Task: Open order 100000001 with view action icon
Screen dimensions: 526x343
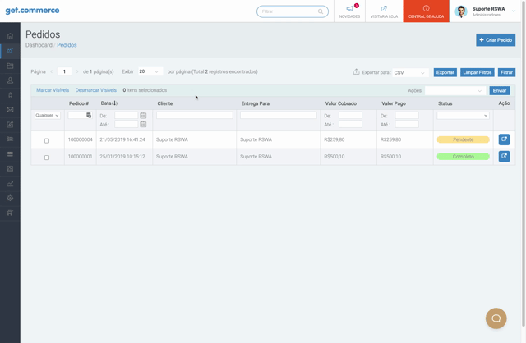Action: click(x=504, y=156)
